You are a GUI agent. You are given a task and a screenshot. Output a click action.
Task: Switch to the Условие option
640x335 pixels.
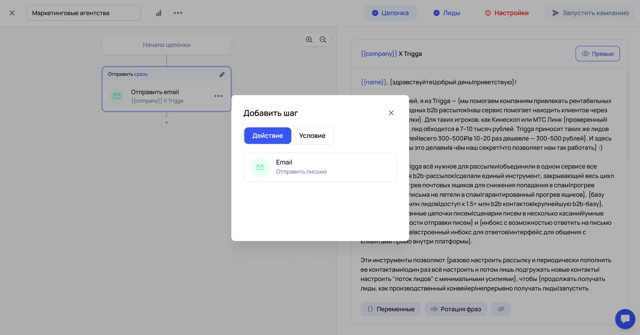click(x=312, y=136)
